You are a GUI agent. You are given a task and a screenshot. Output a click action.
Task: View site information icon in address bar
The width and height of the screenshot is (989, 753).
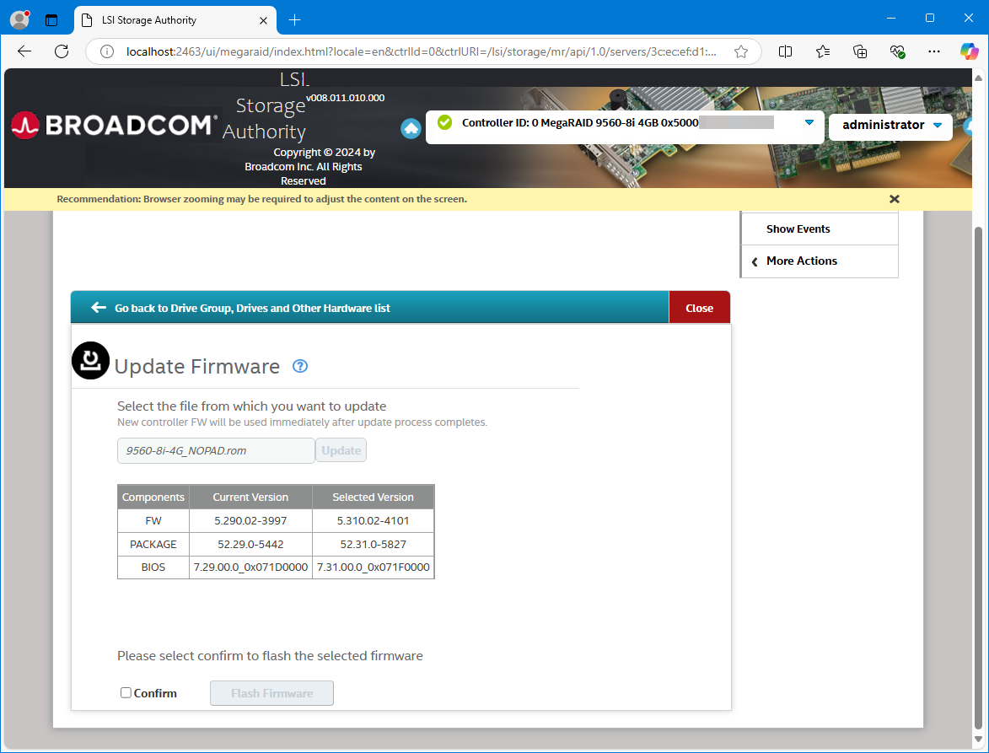click(x=106, y=51)
